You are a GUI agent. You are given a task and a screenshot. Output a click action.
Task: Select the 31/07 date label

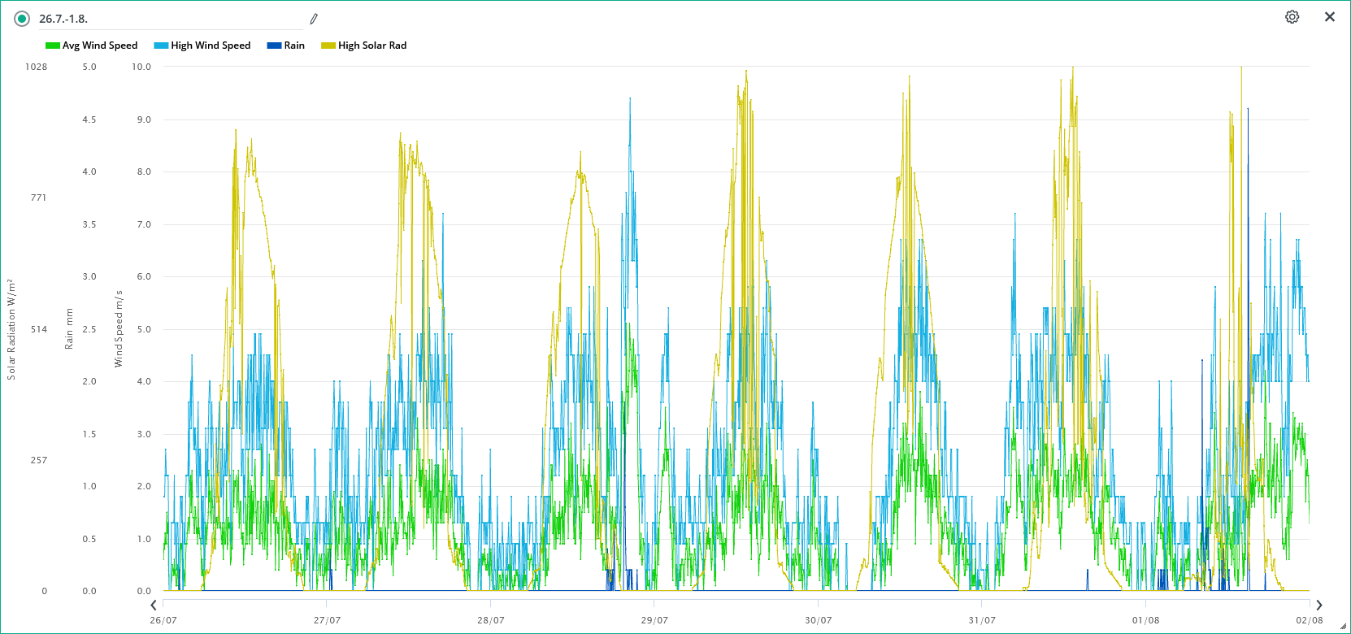[x=982, y=620]
